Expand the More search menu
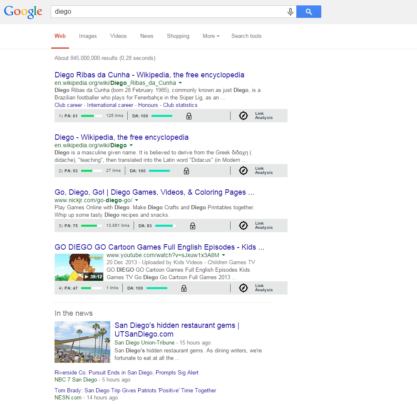This screenshot has height=404, width=417. point(211,36)
